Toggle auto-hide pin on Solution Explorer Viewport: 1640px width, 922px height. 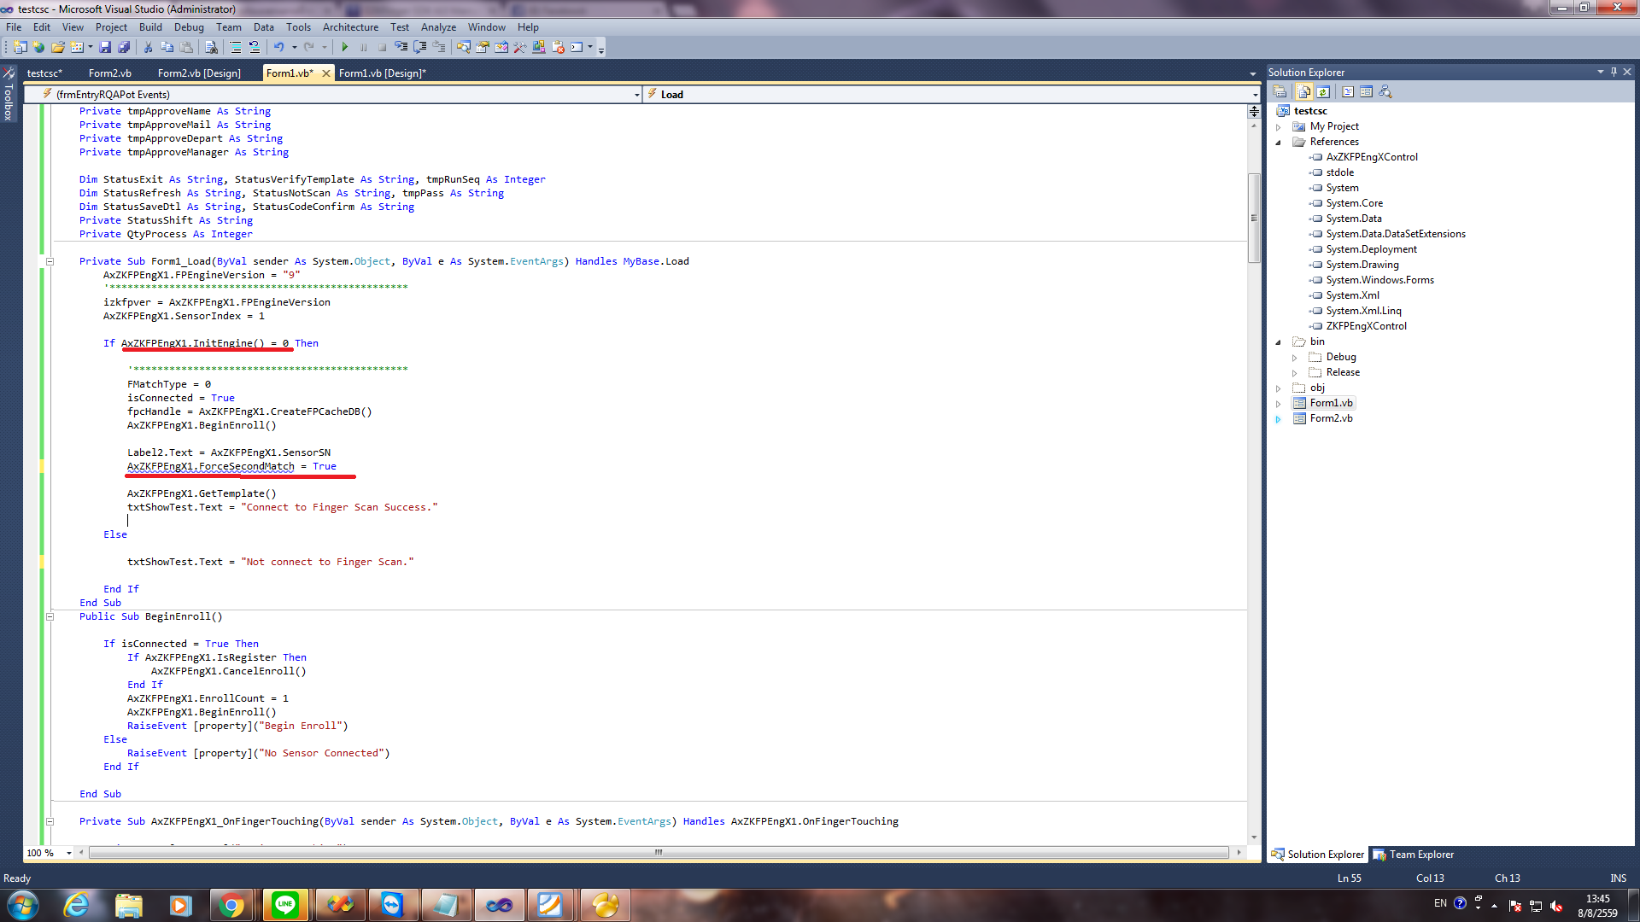(x=1614, y=72)
